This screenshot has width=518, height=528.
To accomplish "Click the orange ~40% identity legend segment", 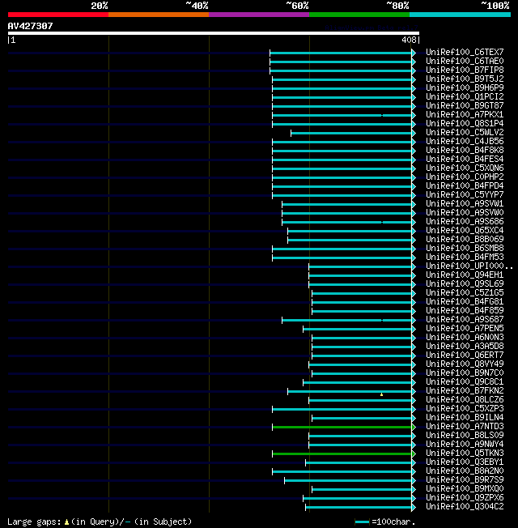I will pyautogui.click(x=159, y=15).
